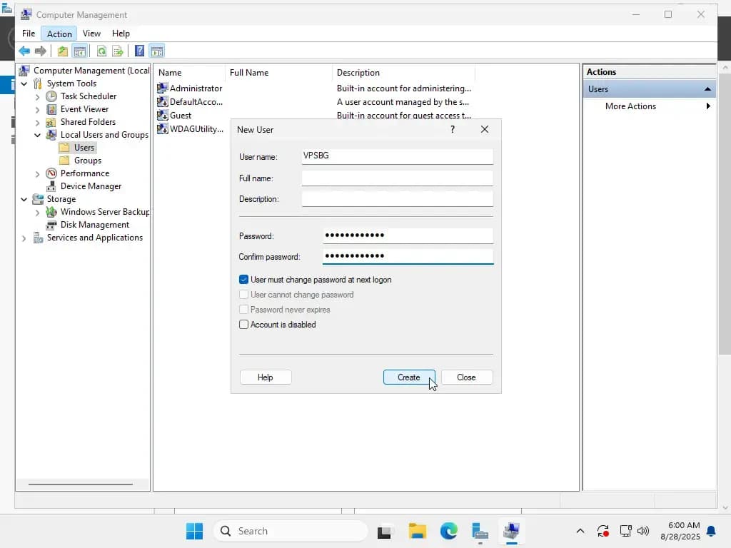
Task: Open the More Actions submenu arrow
Action: pyautogui.click(x=708, y=106)
